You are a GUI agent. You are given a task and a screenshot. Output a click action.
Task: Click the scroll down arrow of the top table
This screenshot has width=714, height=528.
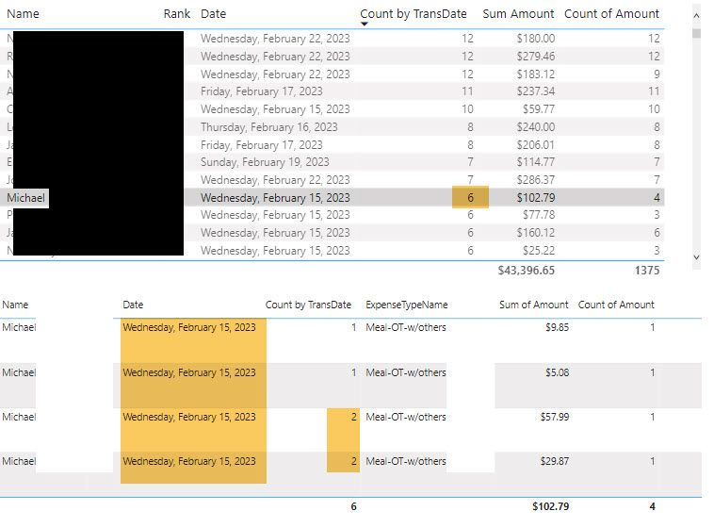[696, 257]
